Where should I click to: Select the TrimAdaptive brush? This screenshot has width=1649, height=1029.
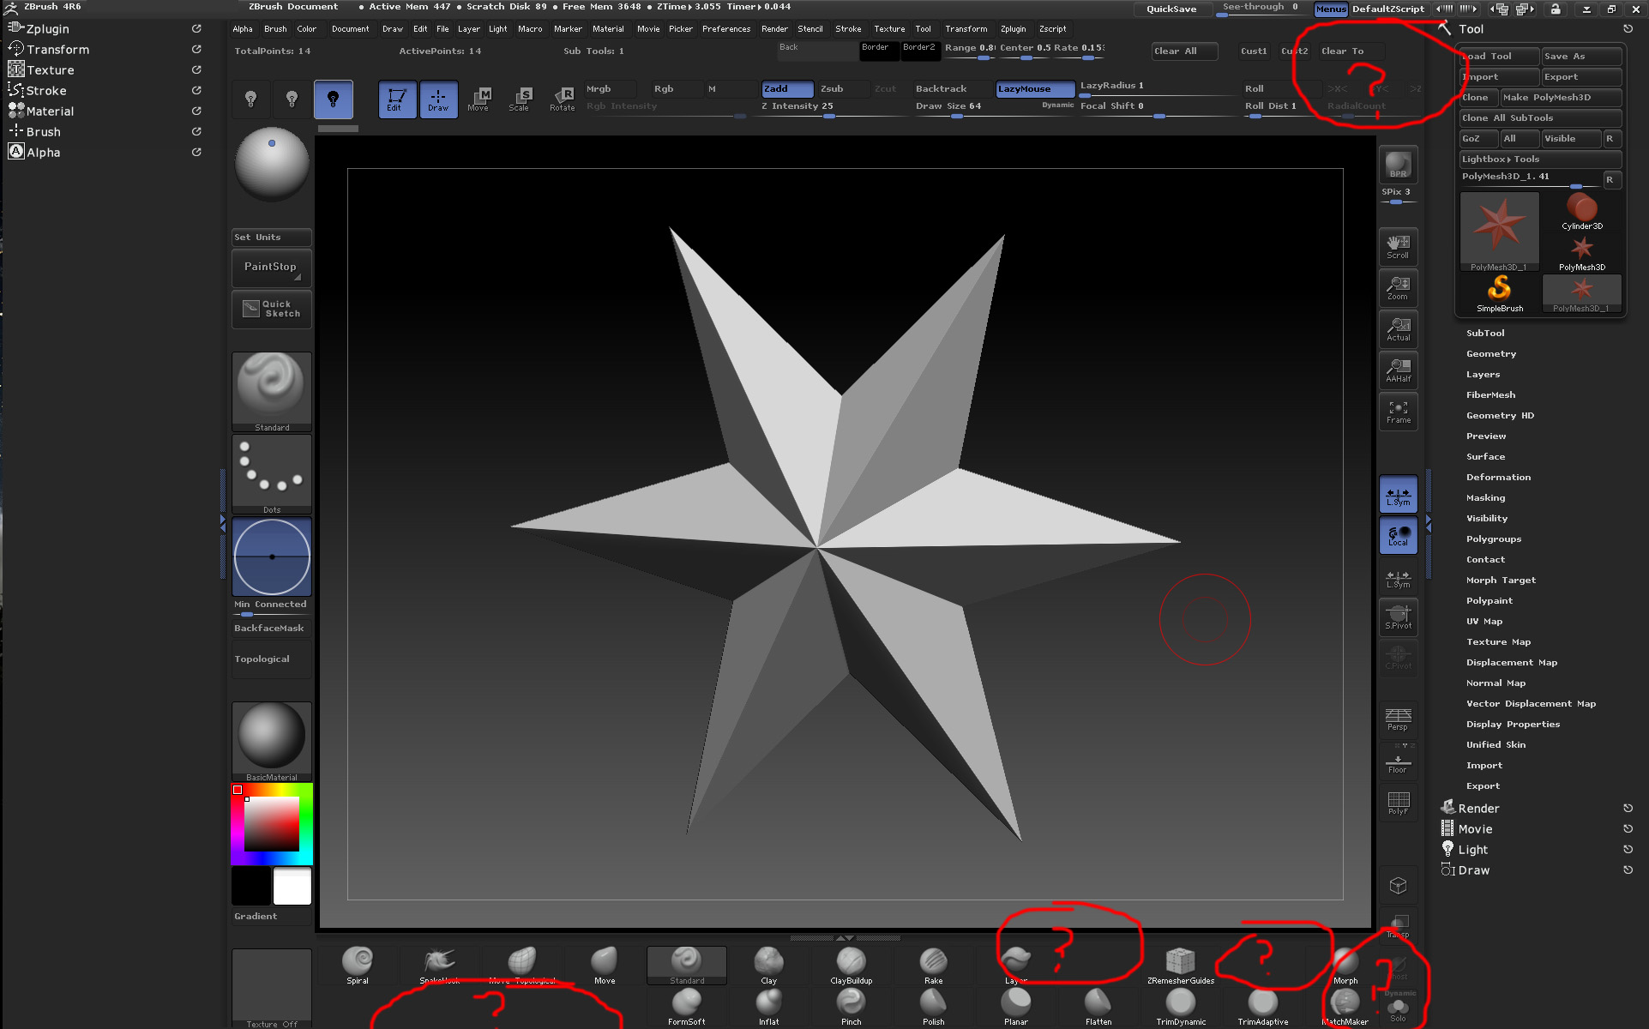click(x=1263, y=1007)
